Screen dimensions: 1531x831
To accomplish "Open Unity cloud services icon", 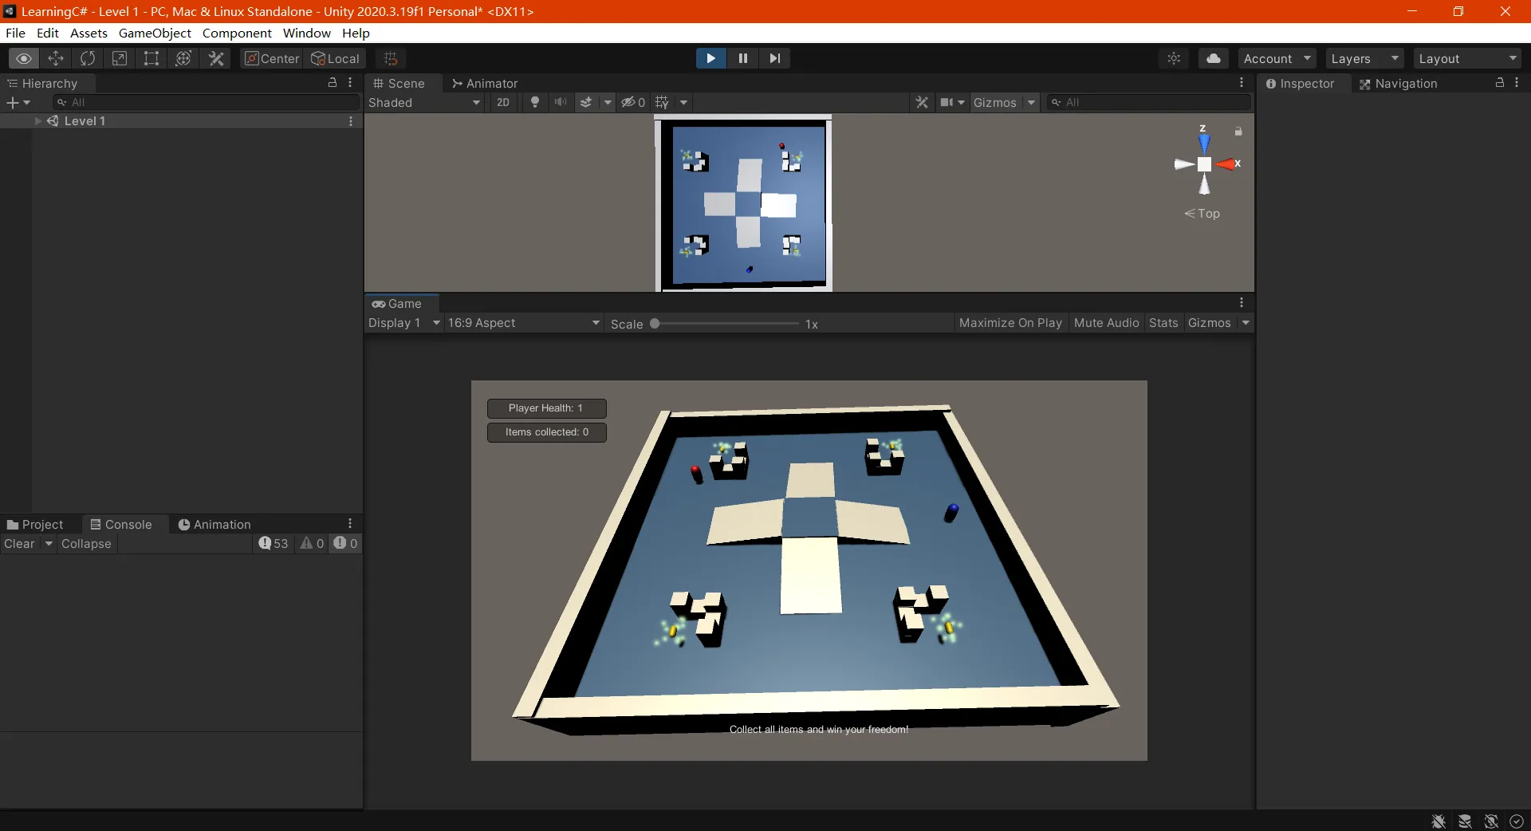I will point(1213,58).
